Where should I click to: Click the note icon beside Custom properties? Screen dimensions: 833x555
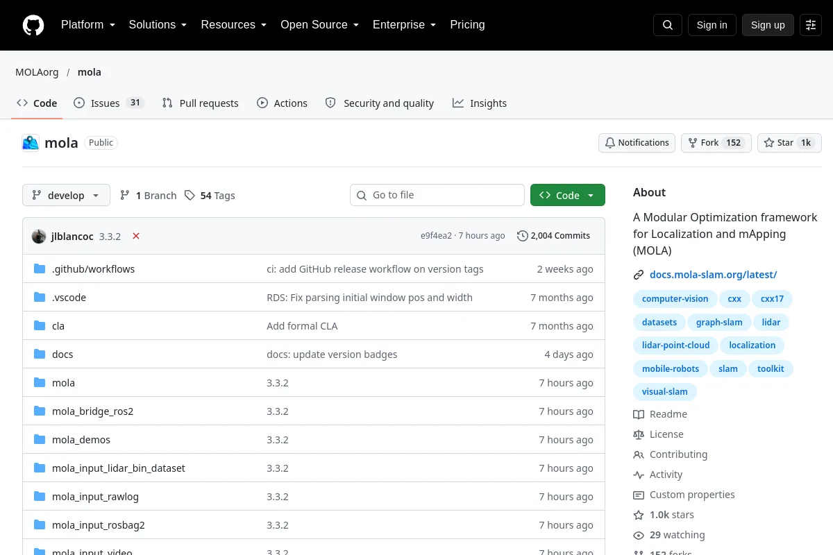[639, 495]
